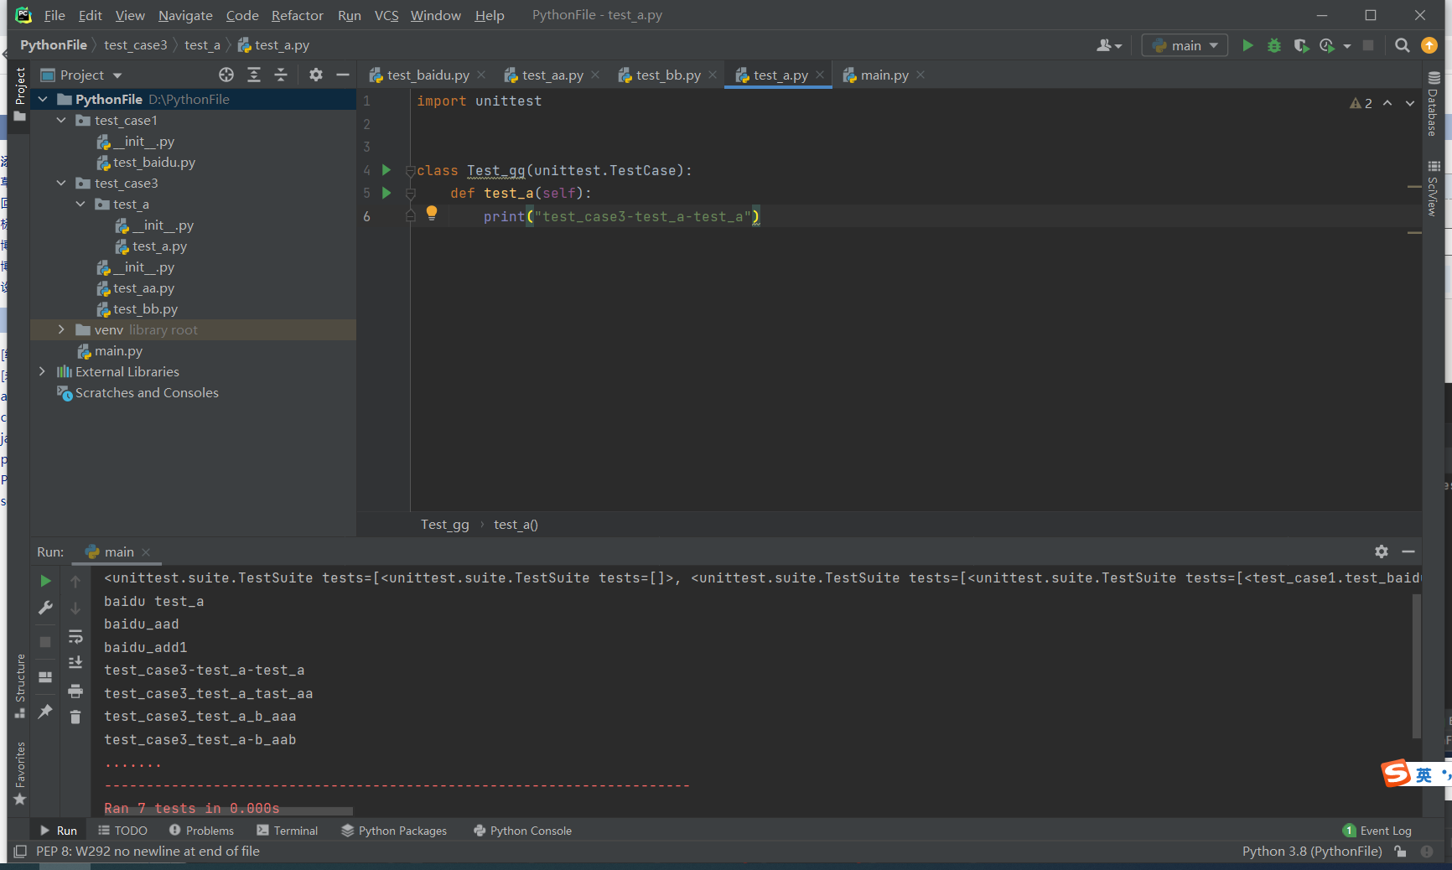Clear run output with trash icon

click(75, 717)
